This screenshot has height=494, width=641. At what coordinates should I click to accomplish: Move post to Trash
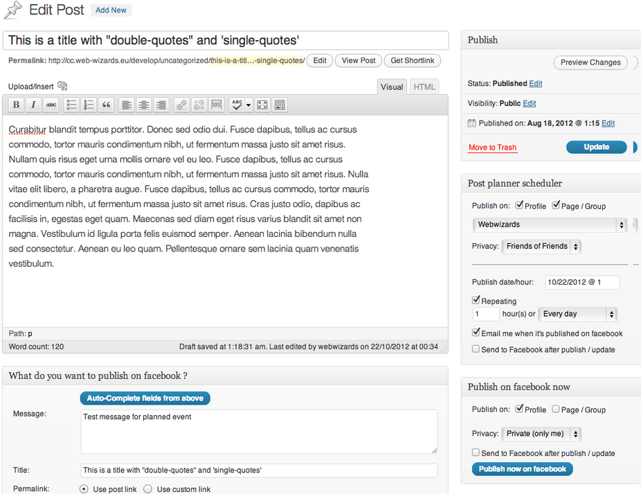[493, 148]
